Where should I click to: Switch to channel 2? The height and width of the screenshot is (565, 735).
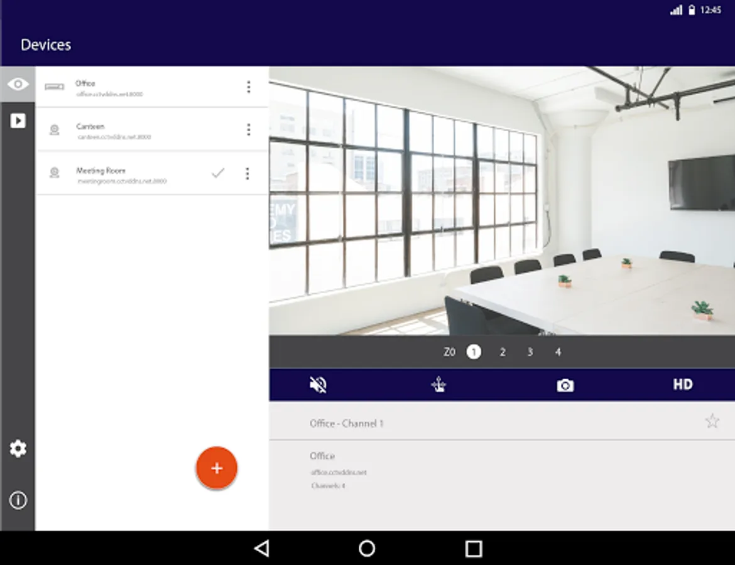click(502, 352)
